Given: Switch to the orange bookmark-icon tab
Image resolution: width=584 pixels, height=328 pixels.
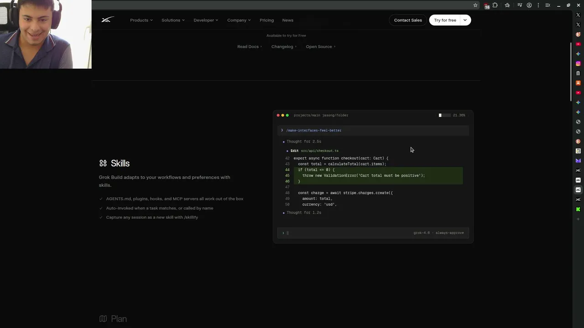Looking at the screenshot, I should click(x=578, y=83).
